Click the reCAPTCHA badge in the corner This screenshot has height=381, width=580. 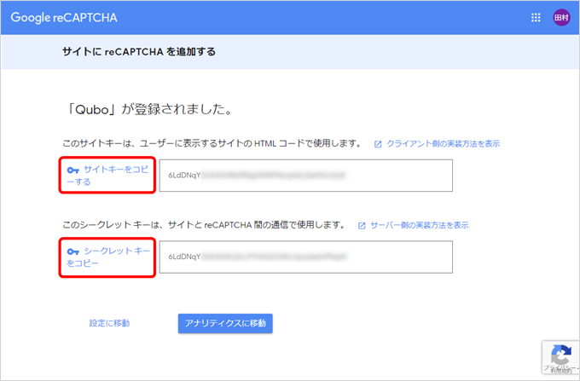560,357
